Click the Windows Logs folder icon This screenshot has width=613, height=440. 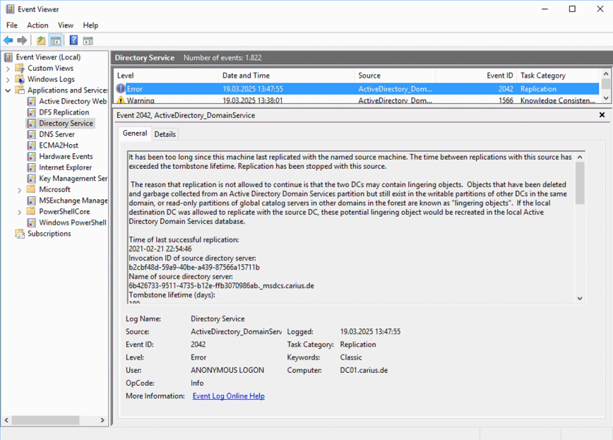coord(20,79)
